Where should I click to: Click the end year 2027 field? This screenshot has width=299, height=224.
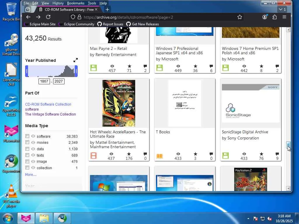coord(58,81)
